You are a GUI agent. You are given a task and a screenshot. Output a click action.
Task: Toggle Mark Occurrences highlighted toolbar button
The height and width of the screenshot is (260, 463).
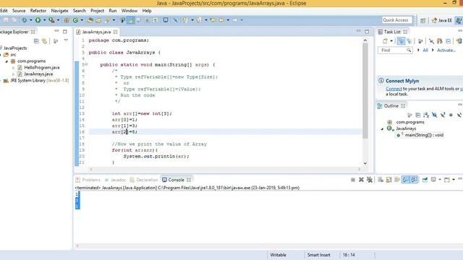point(131,20)
